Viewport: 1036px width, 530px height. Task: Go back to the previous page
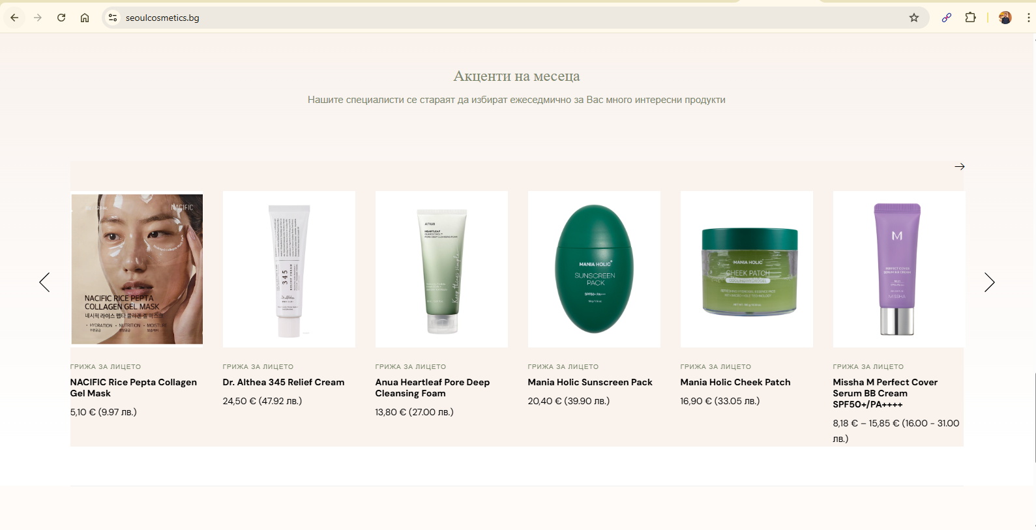point(14,18)
